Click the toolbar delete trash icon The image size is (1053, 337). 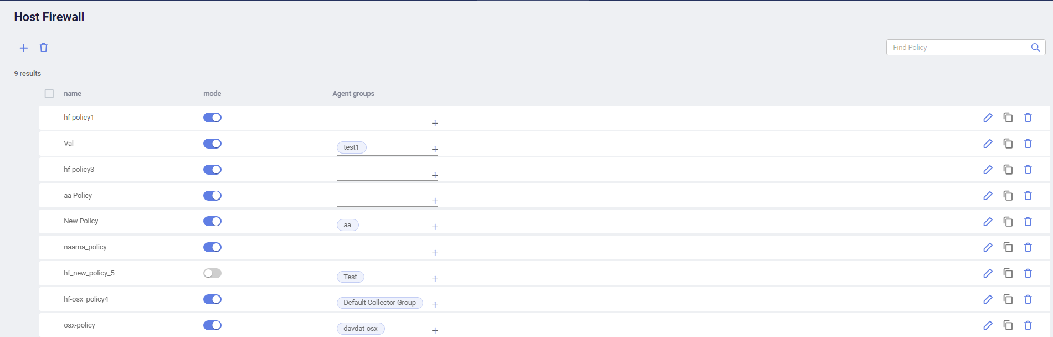coord(44,48)
